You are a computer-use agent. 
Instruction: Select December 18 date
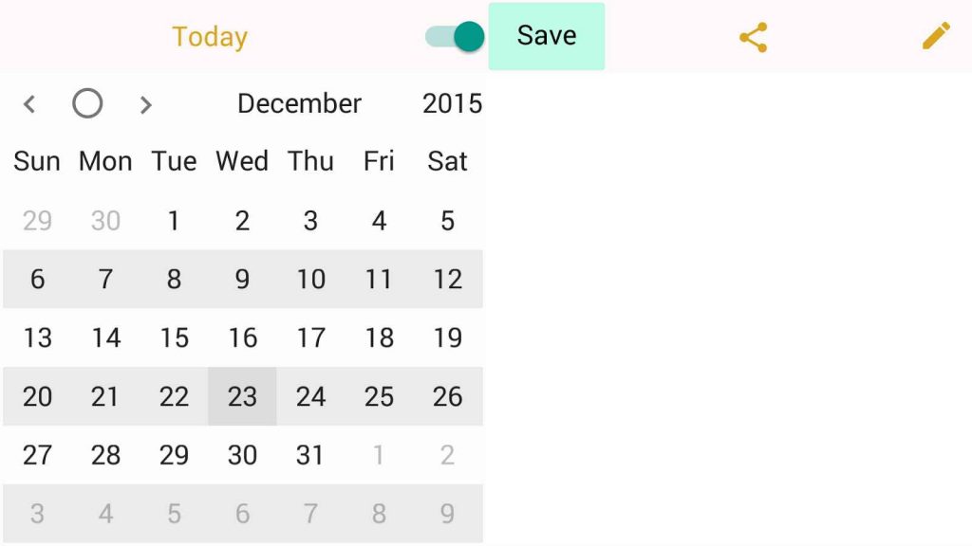[379, 338]
